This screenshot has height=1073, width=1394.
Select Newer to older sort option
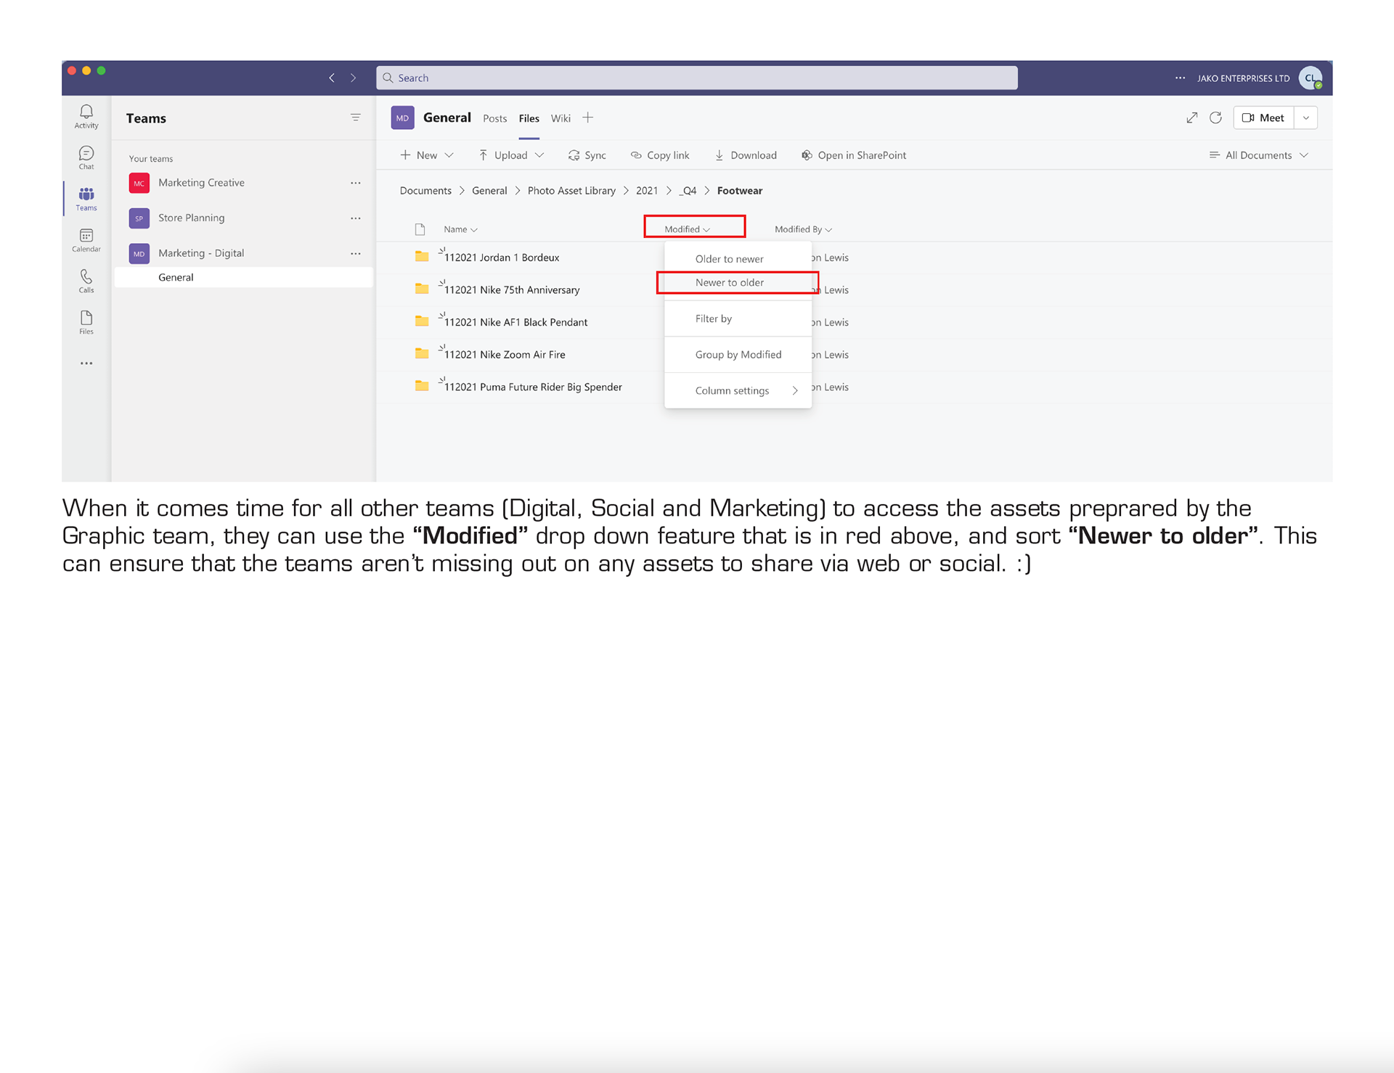pyautogui.click(x=738, y=282)
